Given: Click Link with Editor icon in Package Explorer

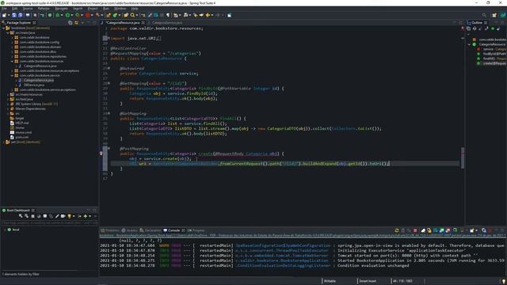Looking at the screenshot, I should point(76,23).
